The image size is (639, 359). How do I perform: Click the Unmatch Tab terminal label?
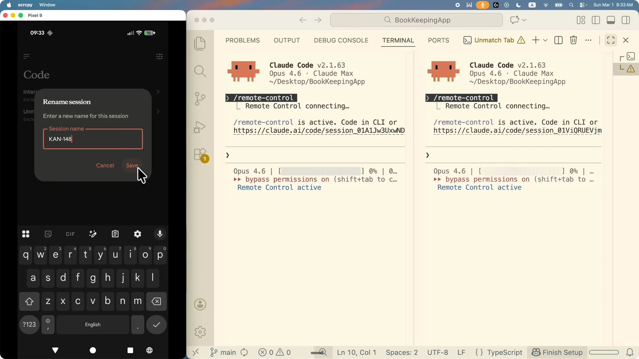click(494, 40)
